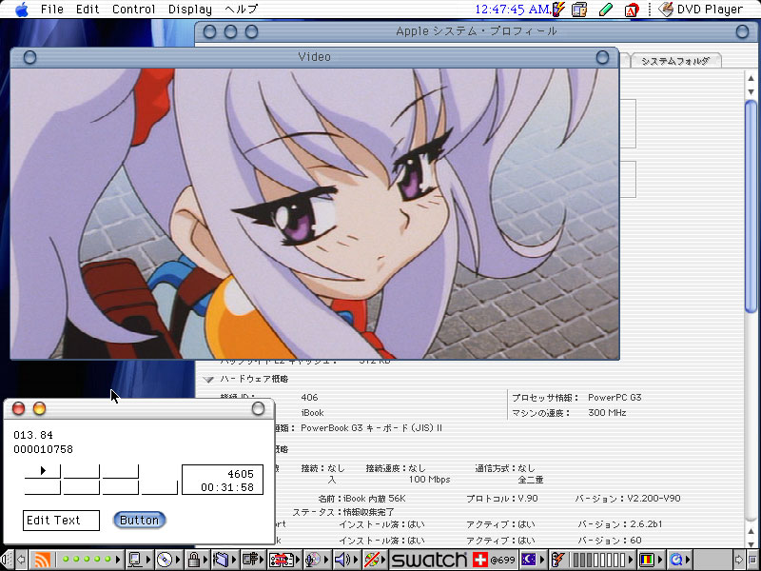
Task: Click the 4605 time counter box
Action: coord(223,480)
